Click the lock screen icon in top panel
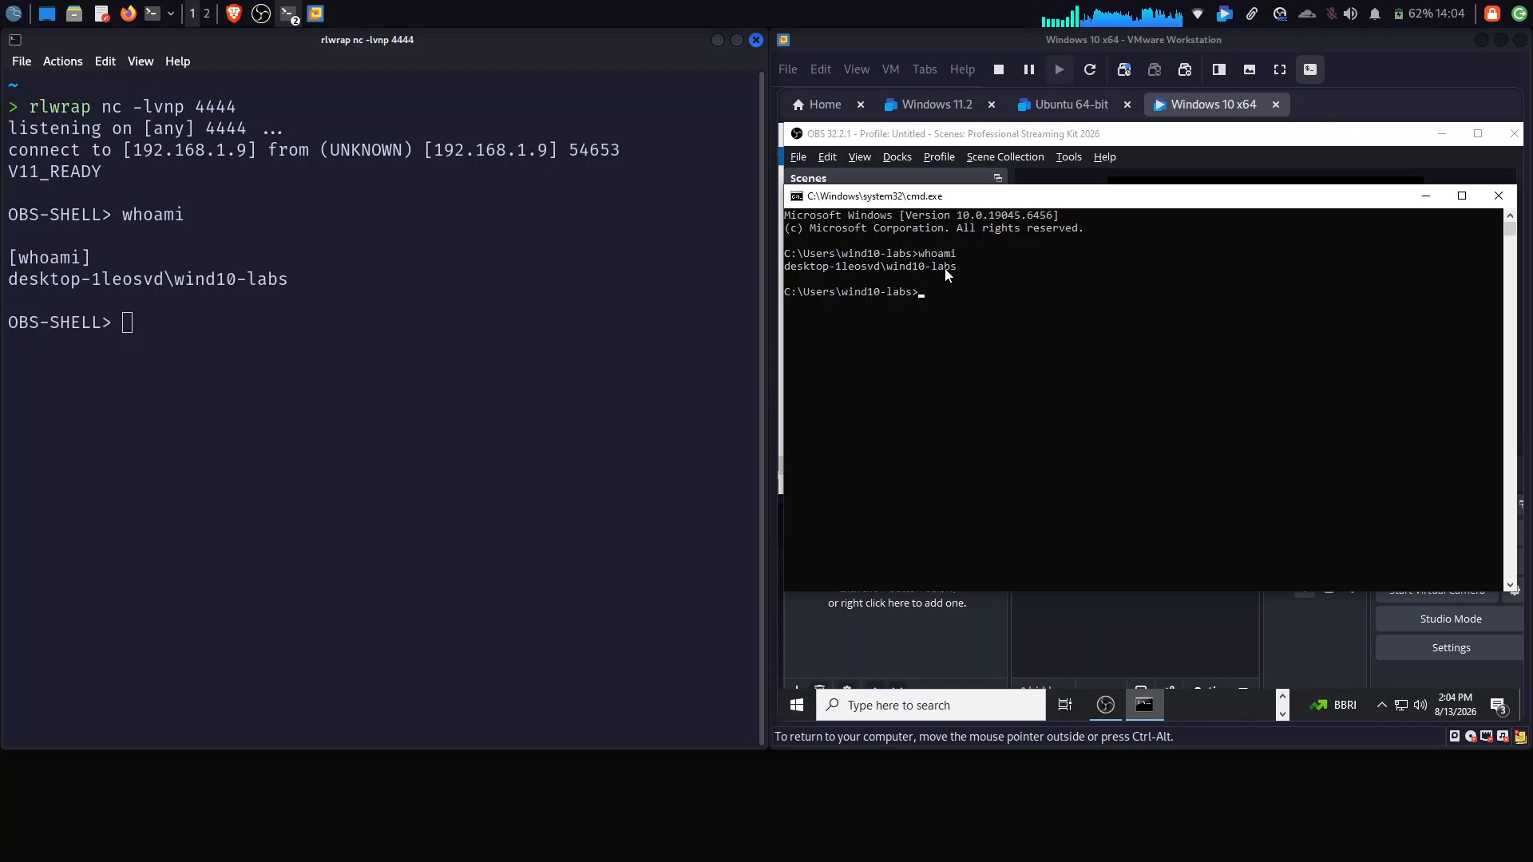Viewport: 1533px width, 862px height. [x=1491, y=14]
